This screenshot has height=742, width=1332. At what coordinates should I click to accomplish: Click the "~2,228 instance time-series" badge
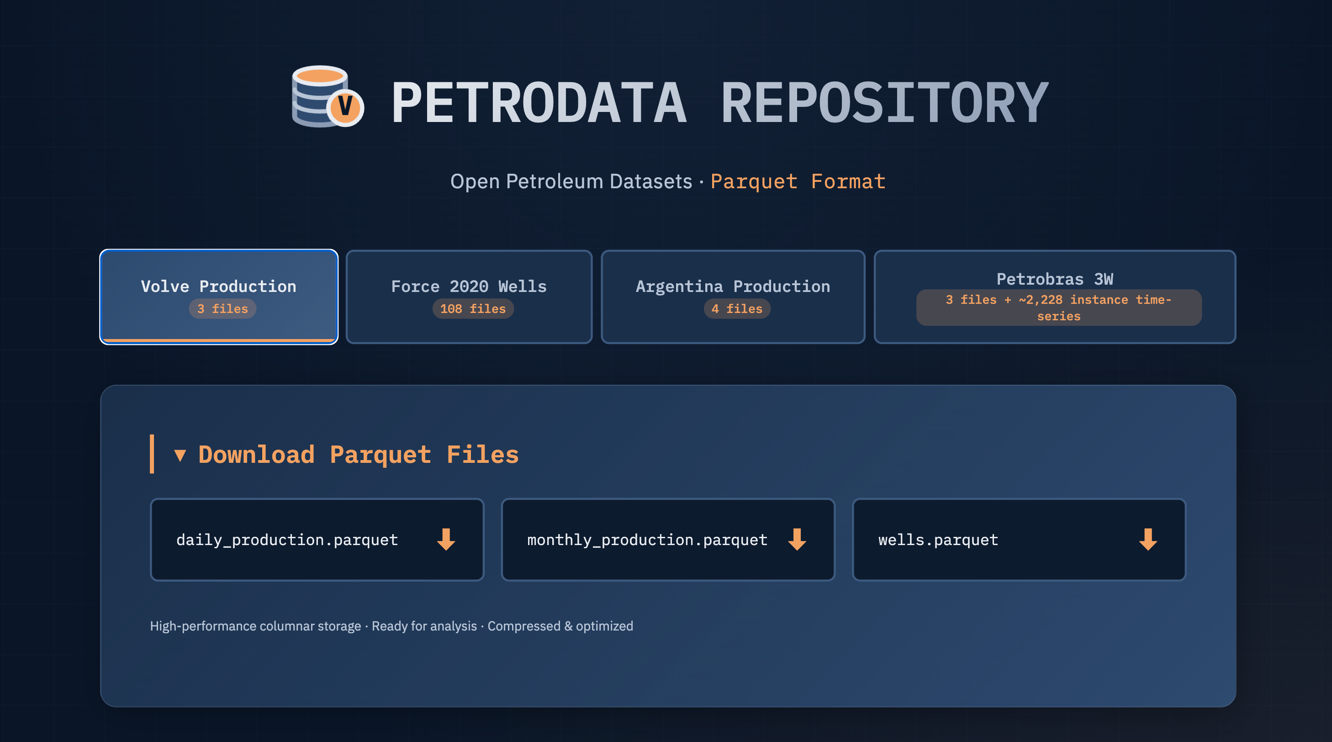[1059, 307]
